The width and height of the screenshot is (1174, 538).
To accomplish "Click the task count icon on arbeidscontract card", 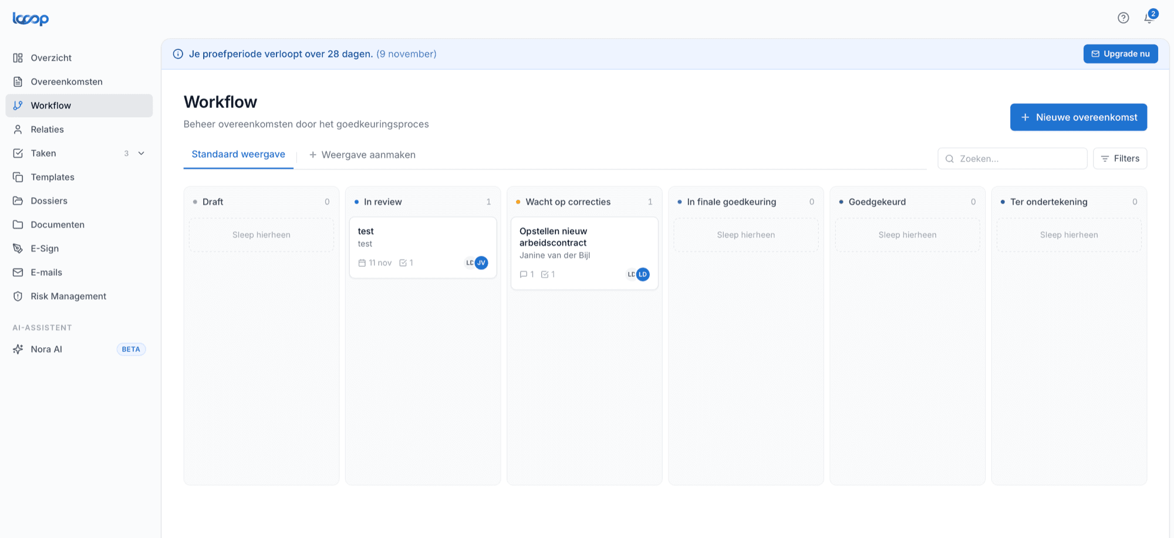I will pos(545,275).
